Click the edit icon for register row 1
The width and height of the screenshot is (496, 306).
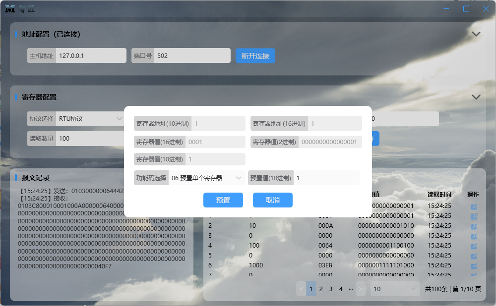(x=473, y=205)
